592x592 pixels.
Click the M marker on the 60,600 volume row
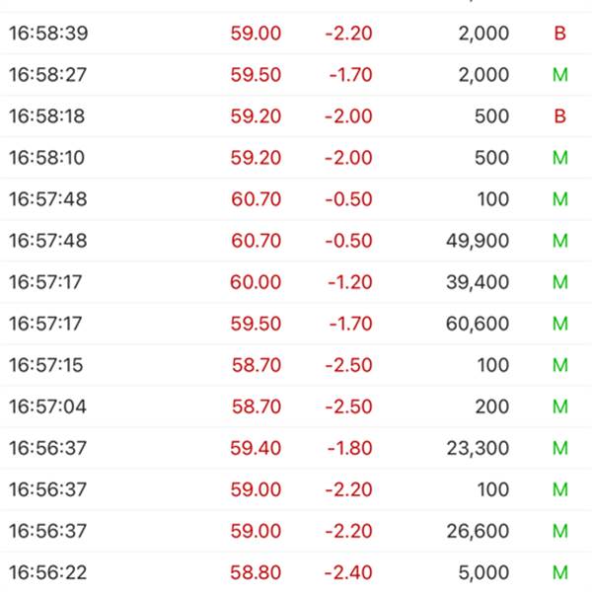(x=560, y=324)
